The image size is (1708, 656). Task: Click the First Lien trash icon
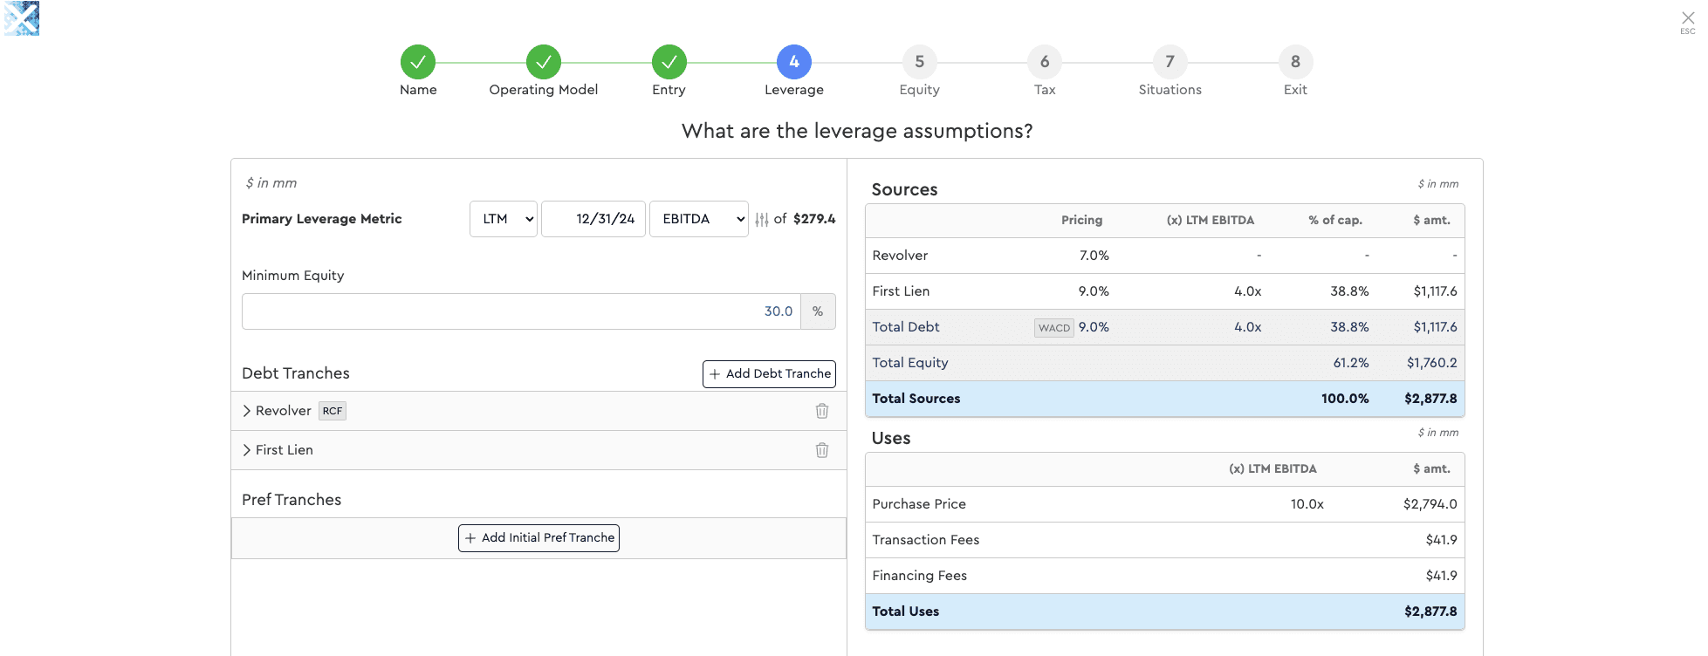click(821, 450)
